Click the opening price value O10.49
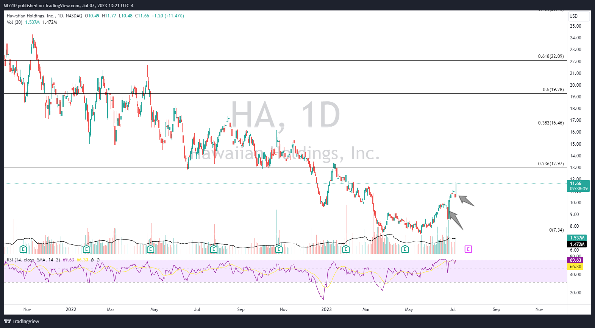 click(92, 16)
